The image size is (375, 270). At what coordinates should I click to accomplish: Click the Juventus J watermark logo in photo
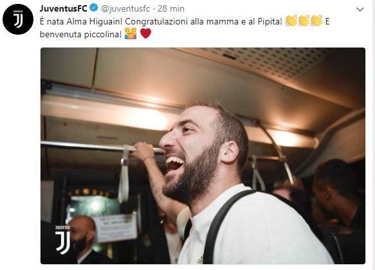pyautogui.click(x=62, y=239)
